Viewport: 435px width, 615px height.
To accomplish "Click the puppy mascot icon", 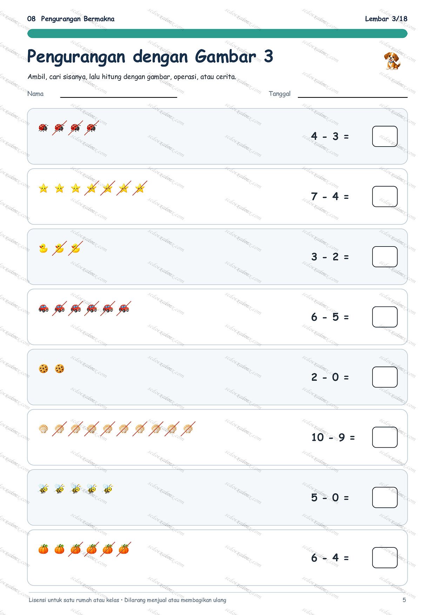I will (392, 61).
